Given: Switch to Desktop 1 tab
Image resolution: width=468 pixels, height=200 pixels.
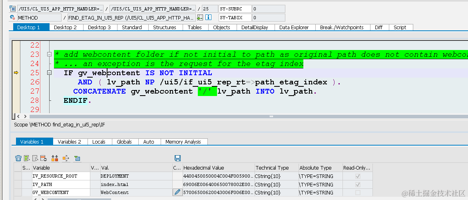Looking at the screenshot, I should pos(31,27).
